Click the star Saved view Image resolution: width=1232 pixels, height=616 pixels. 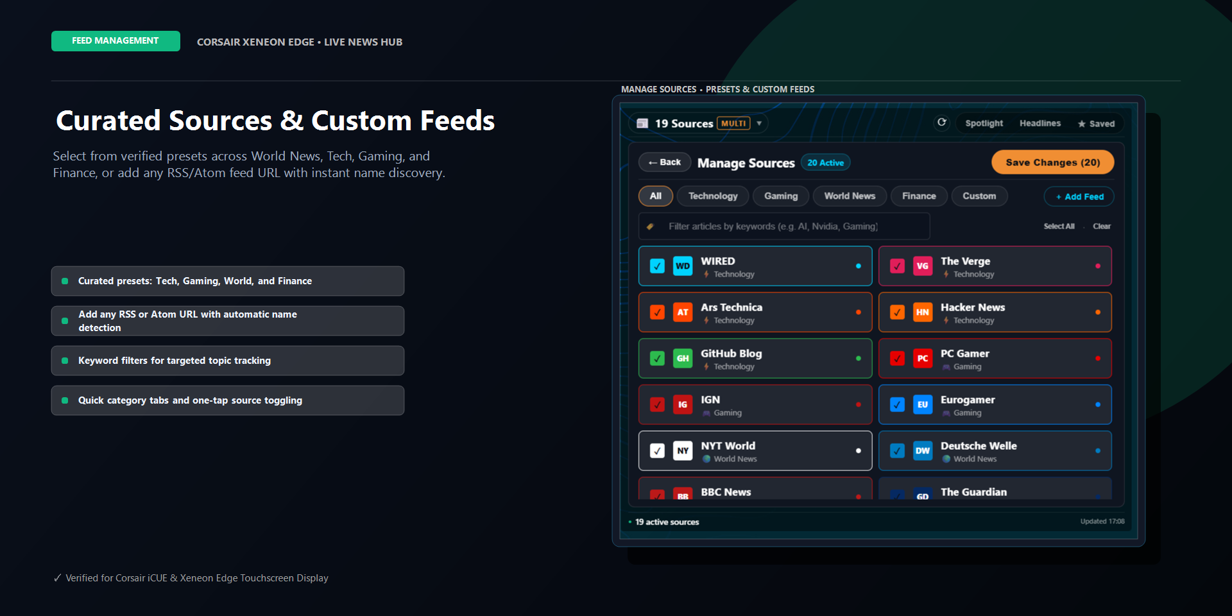click(x=1096, y=124)
